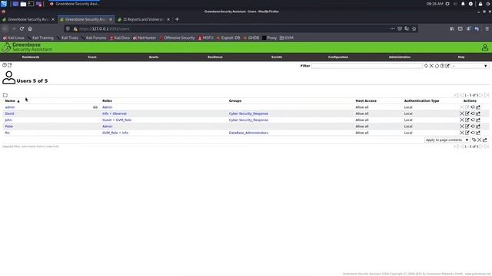492x276 pixels.
Task: Switch to the Reports and Vulnerabilities tab
Action: 143,19
